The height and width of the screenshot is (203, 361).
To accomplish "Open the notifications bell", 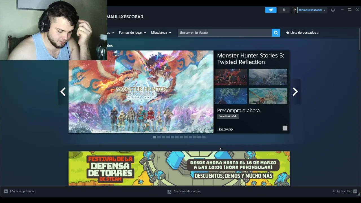I will pyautogui.click(x=284, y=10).
